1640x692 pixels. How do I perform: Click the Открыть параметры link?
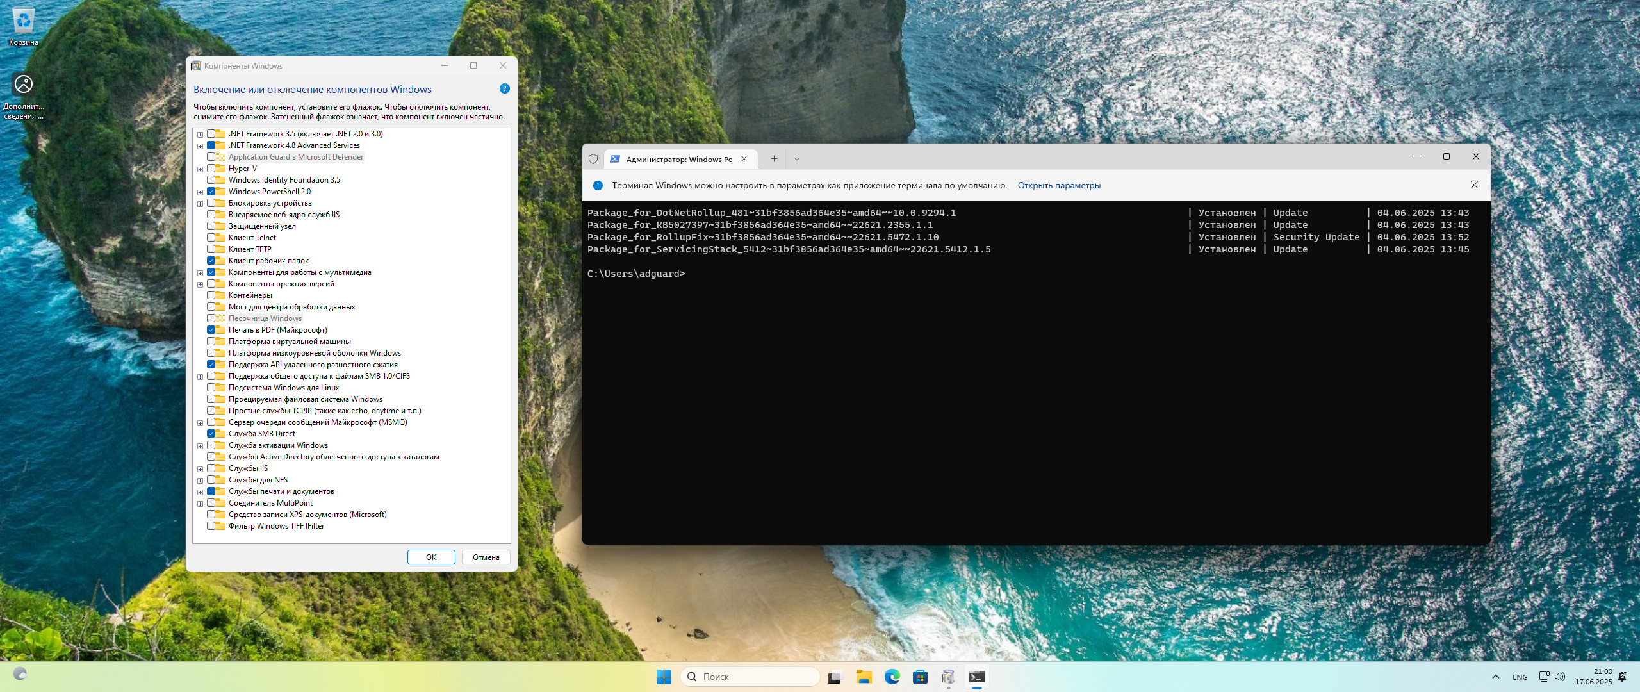coord(1058,185)
